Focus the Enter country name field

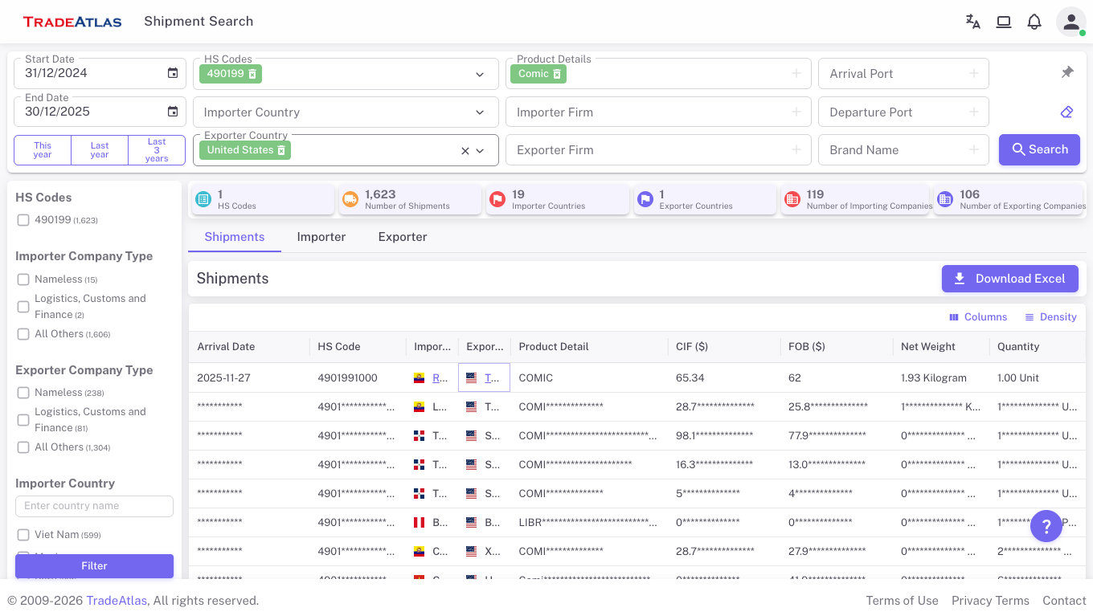tap(94, 506)
